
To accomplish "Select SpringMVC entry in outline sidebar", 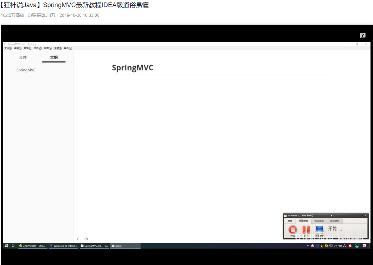I will tap(26, 70).
